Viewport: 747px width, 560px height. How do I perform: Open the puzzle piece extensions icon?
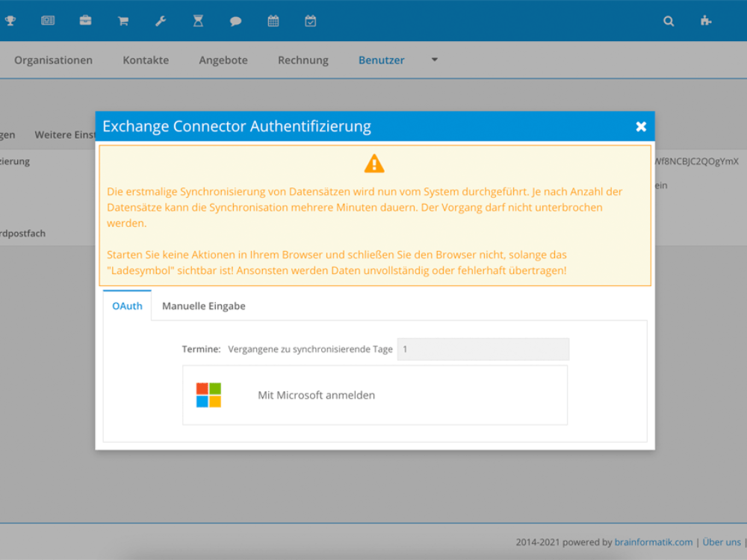[706, 21]
